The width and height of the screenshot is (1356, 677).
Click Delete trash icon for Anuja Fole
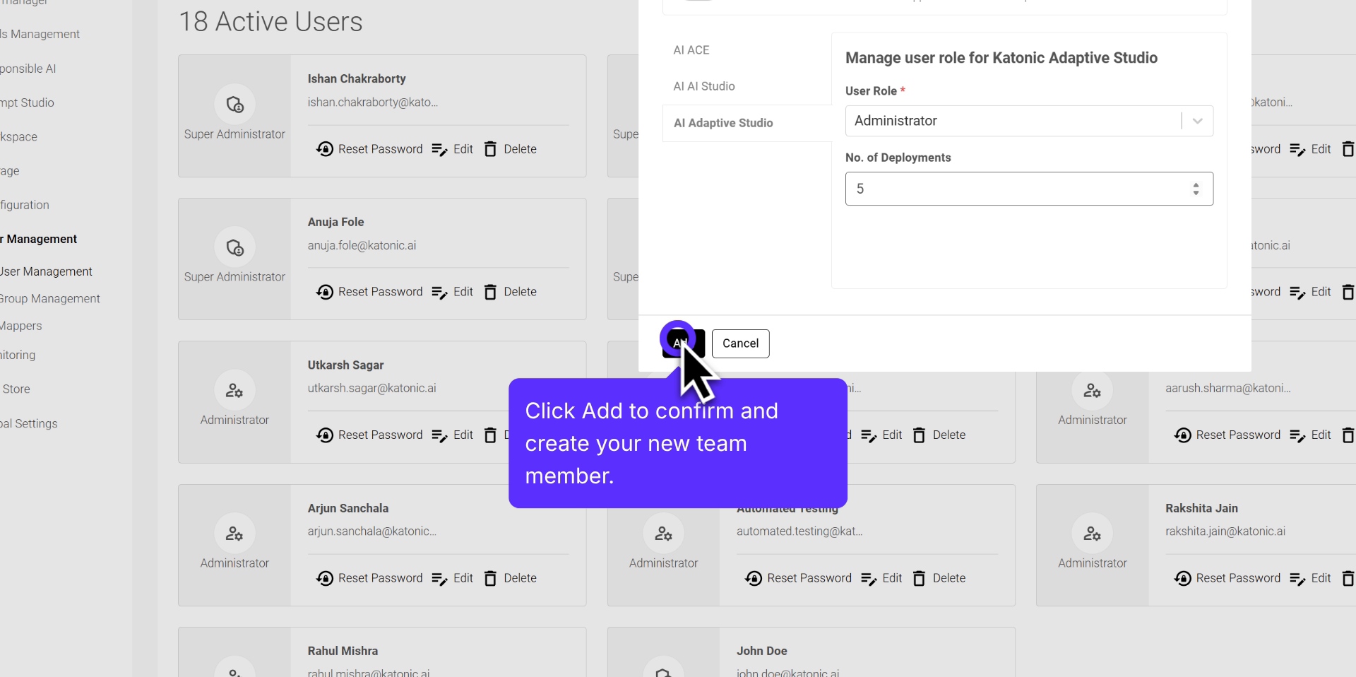tap(490, 292)
